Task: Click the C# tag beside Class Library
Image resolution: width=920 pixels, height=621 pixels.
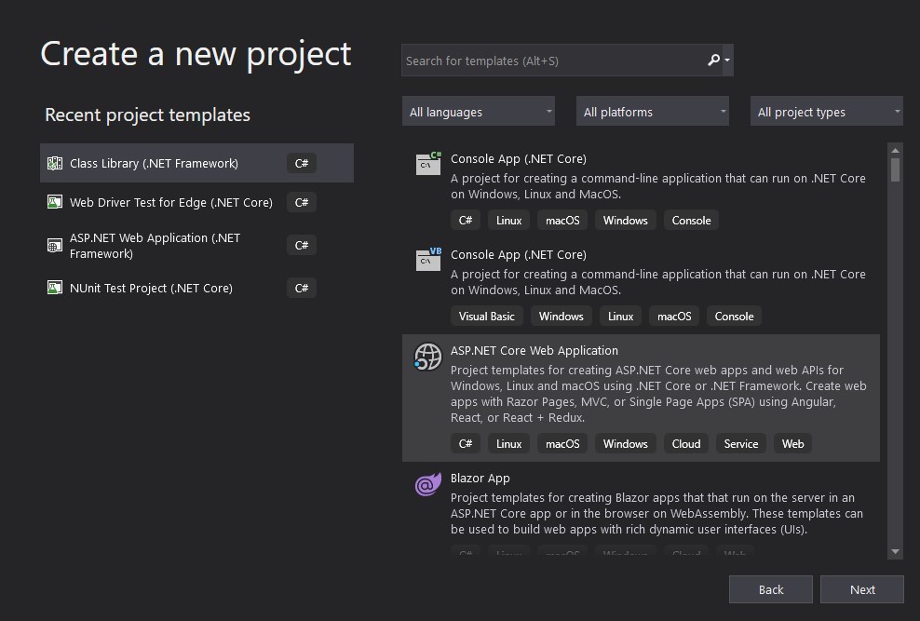Action: [302, 163]
